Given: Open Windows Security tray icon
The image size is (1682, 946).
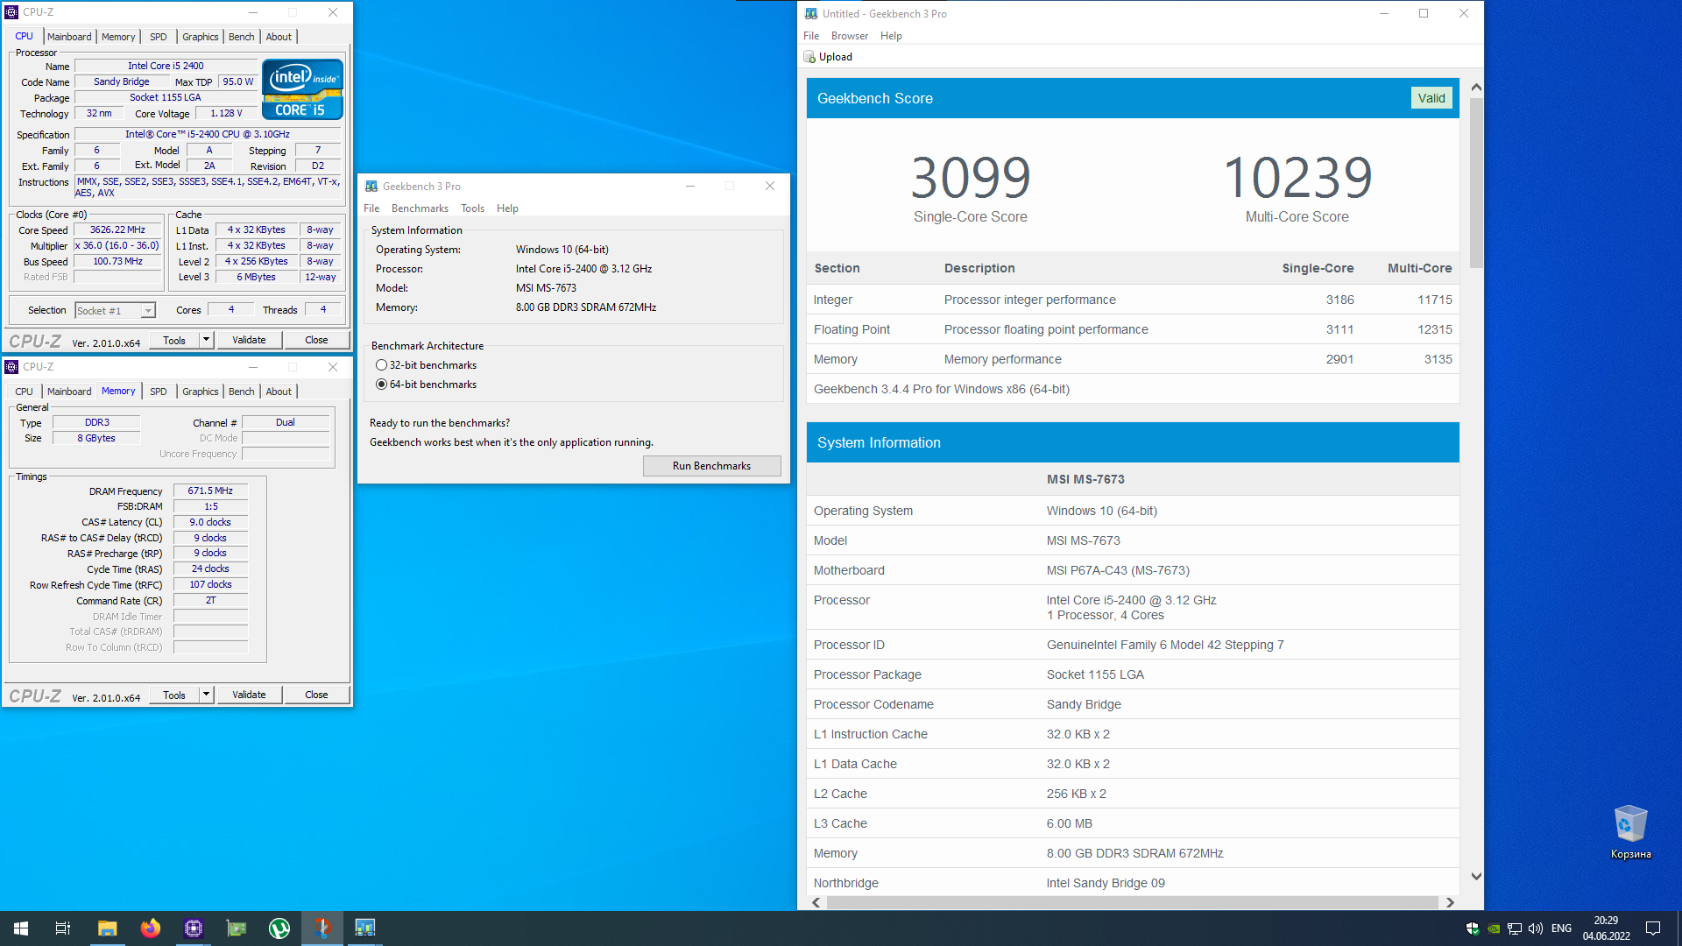Looking at the screenshot, I should pos(1473,928).
